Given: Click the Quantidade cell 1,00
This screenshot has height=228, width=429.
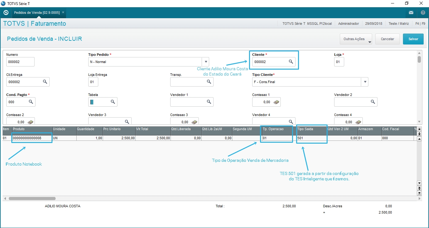Looking at the screenshot, I should click(x=90, y=138).
